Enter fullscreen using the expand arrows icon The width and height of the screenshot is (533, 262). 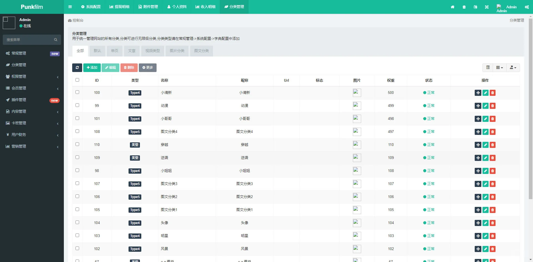coord(487,7)
